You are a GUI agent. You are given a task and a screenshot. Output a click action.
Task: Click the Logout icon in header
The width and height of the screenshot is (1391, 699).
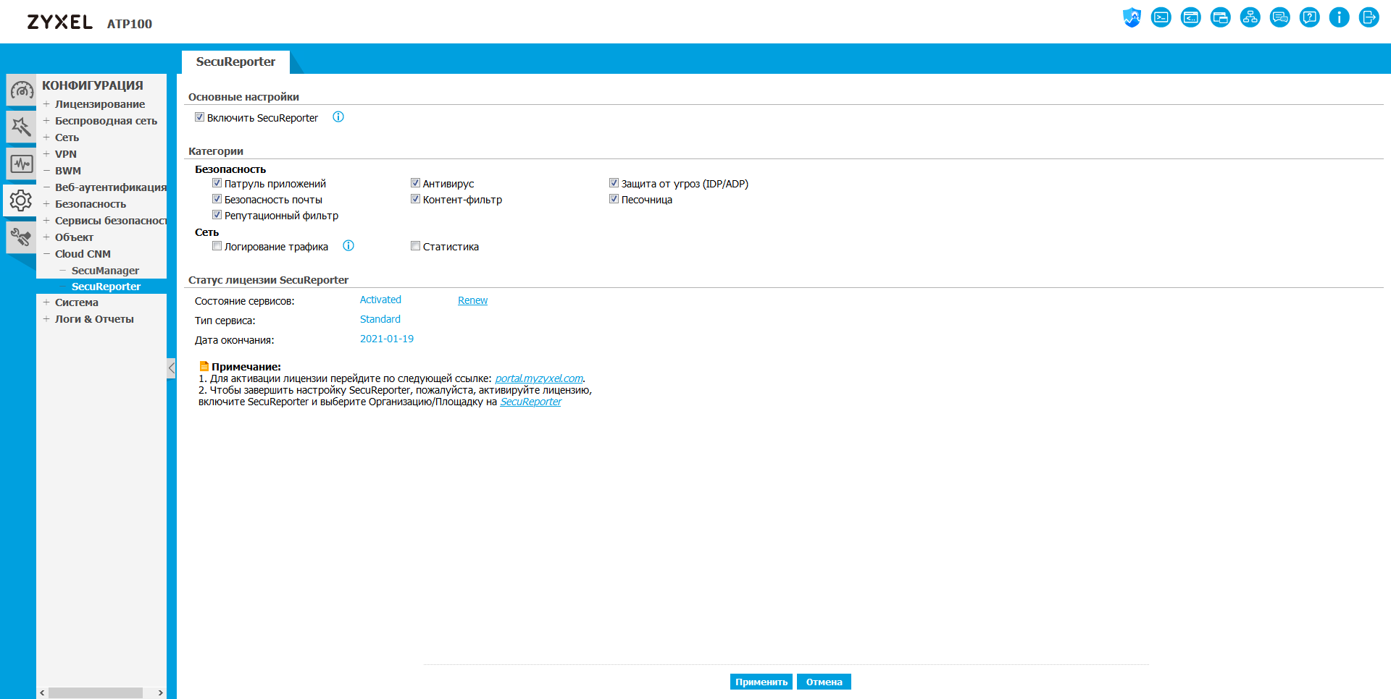pos(1369,17)
